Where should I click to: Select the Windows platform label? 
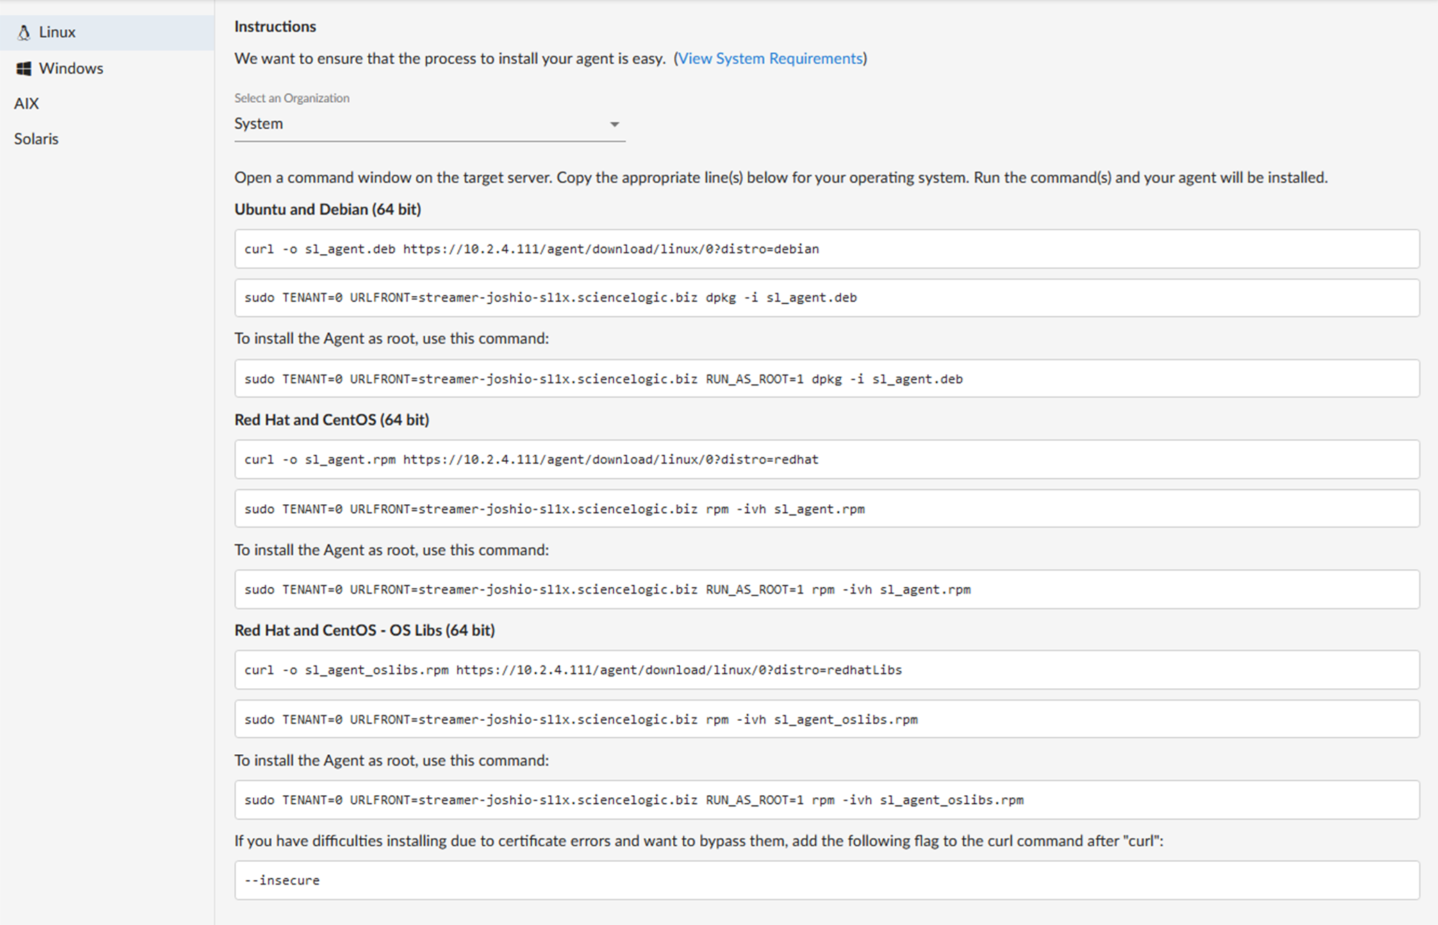click(x=71, y=68)
